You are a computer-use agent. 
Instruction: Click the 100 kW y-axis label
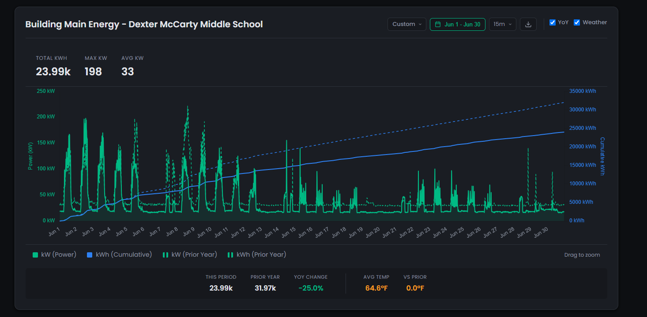pos(45,169)
